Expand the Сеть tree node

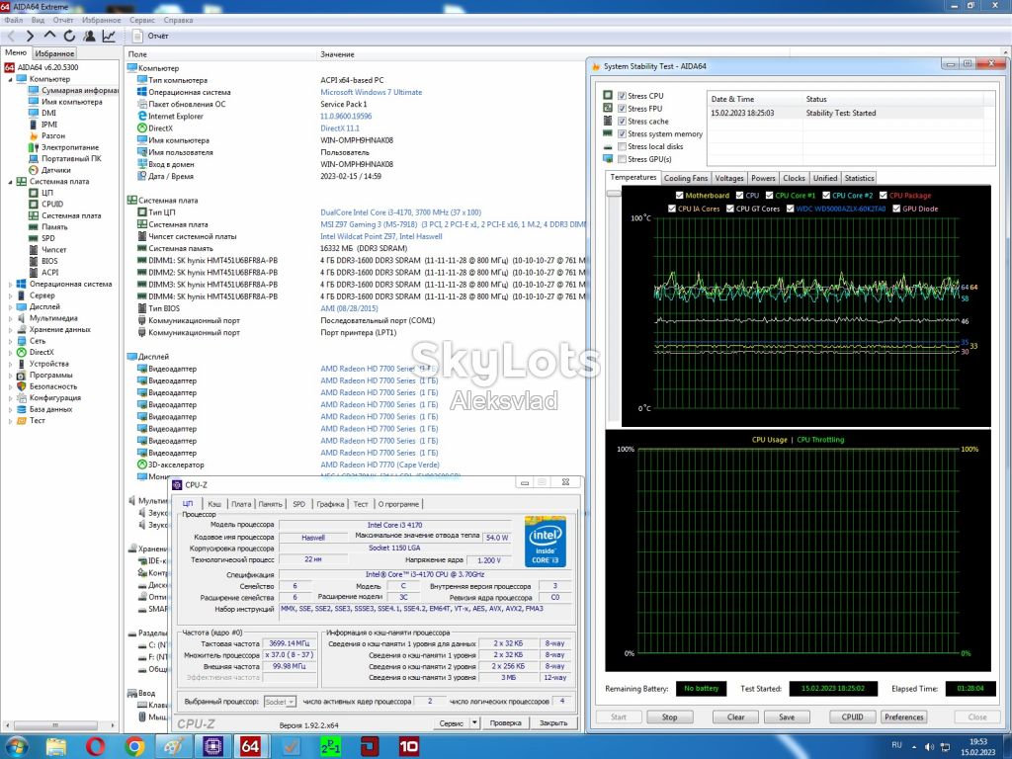[10, 341]
